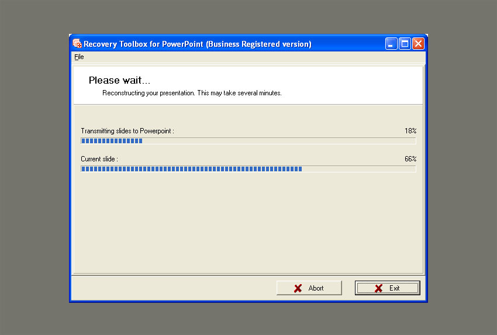The height and width of the screenshot is (335, 497).
Task: Click the window title bar text
Action: [198, 44]
